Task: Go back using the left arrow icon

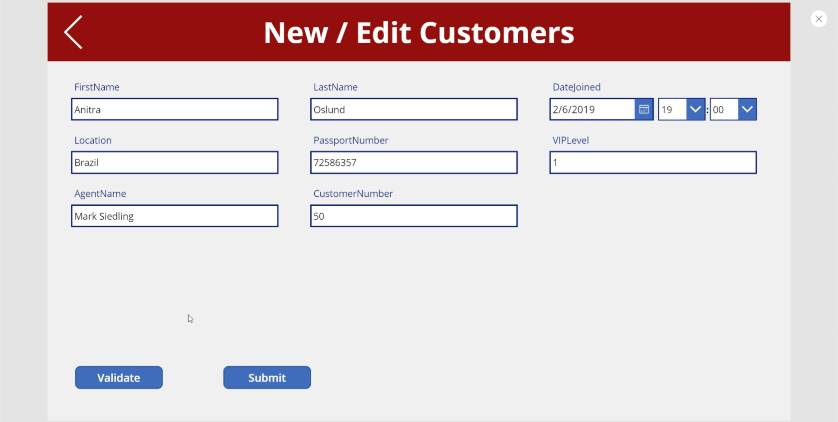Action: pos(73,32)
